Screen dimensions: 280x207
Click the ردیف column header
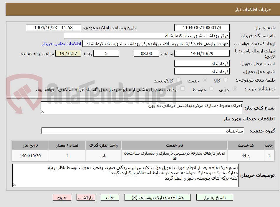(269, 145)
